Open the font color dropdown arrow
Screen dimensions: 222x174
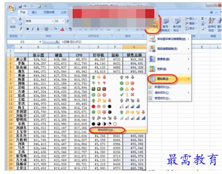tap(65, 29)
